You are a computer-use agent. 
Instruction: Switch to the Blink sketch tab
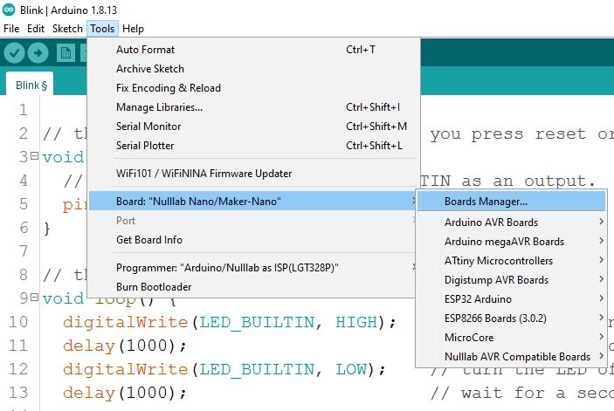[31, 85]
